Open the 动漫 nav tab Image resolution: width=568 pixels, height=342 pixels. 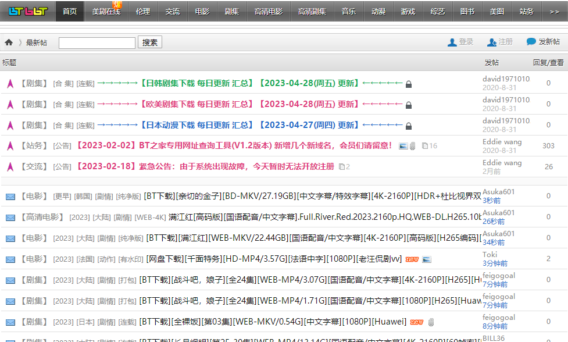click(378, 11)
